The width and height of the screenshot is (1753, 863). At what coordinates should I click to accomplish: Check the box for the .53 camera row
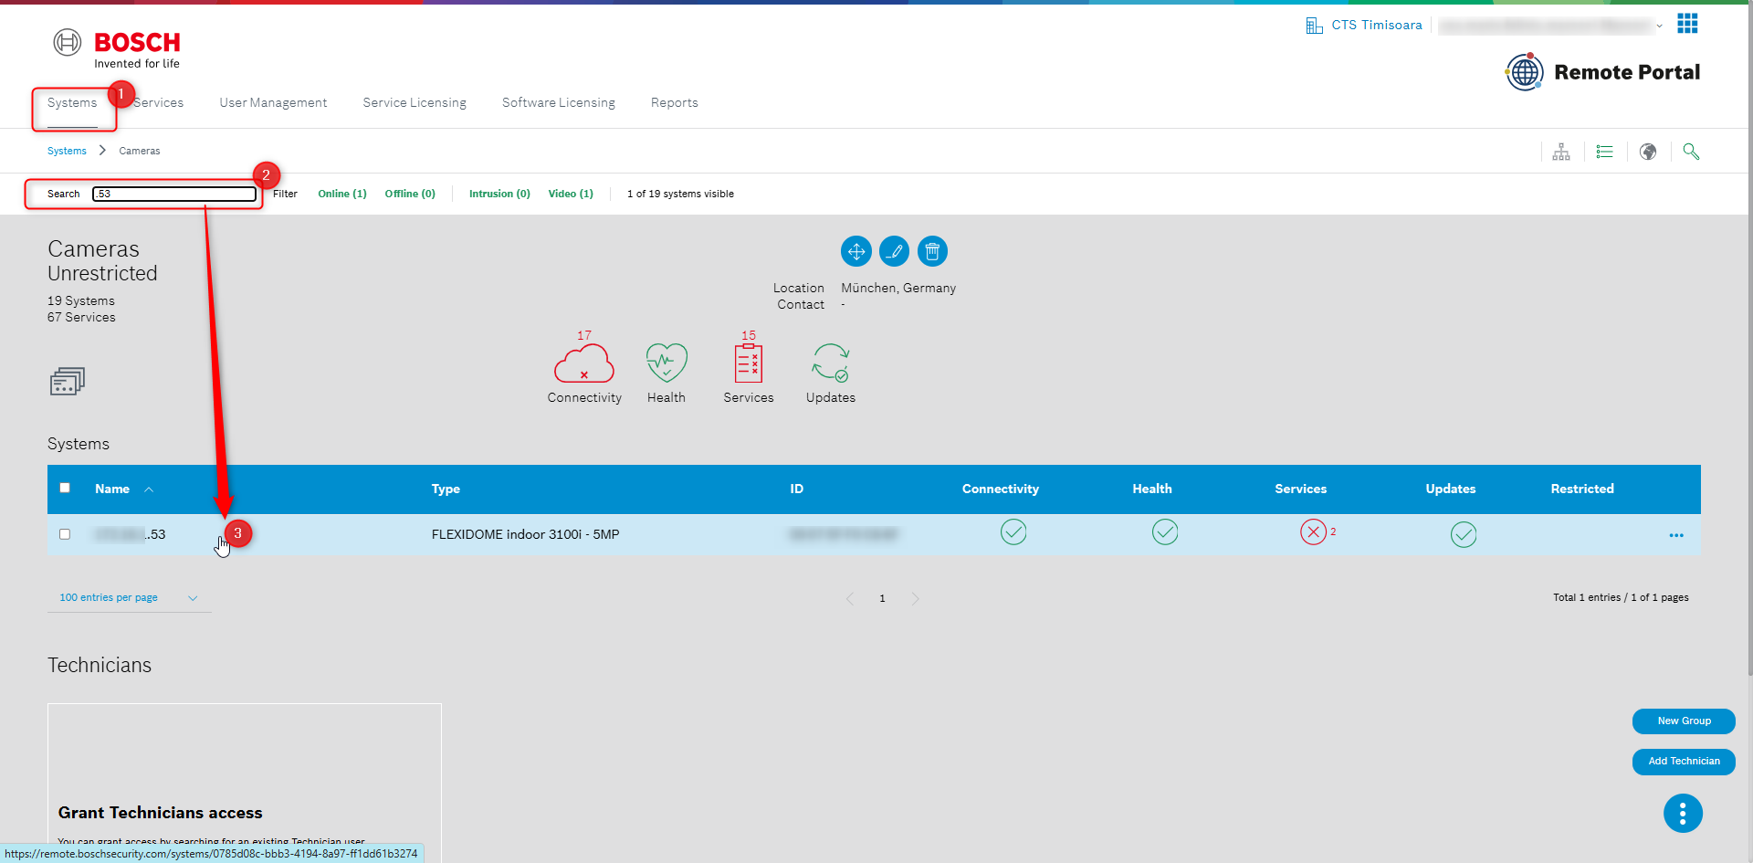tap(65, 534)
